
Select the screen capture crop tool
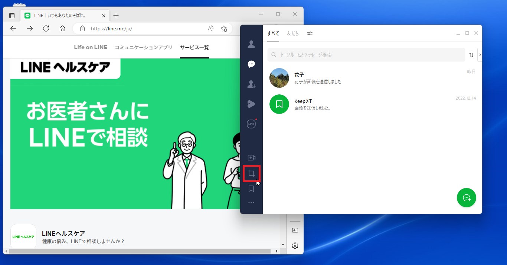pyautogui.click(x=251, y=173)
